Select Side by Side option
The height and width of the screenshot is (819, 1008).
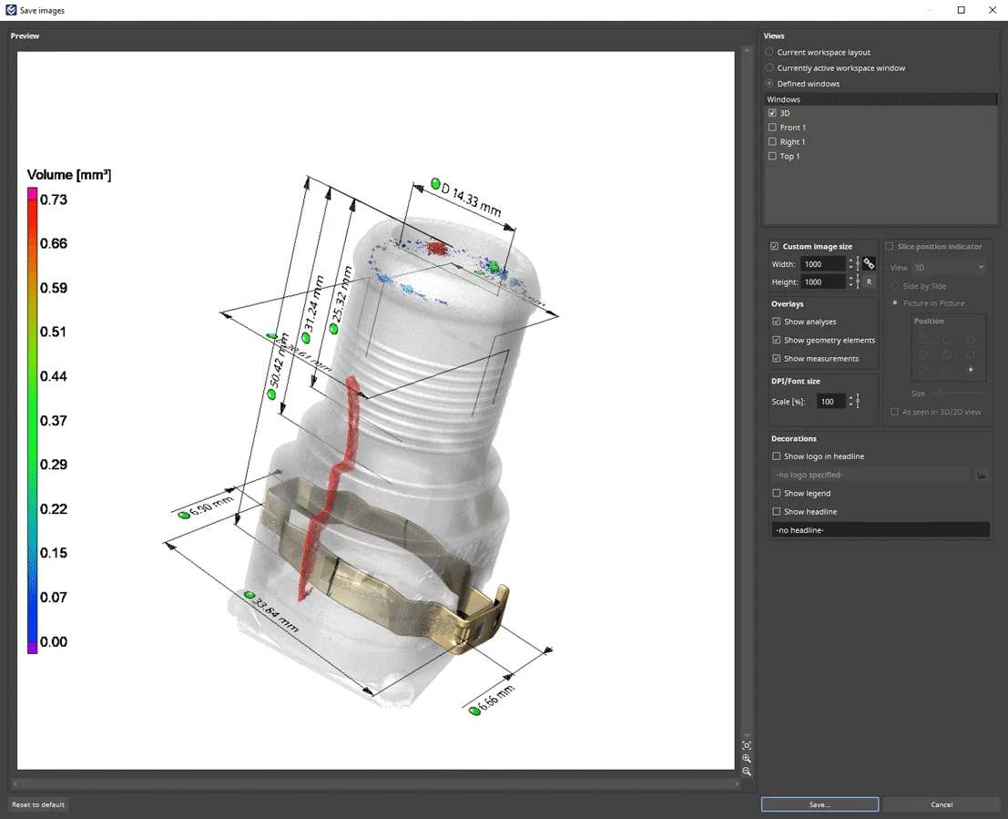tap(895, 286)
